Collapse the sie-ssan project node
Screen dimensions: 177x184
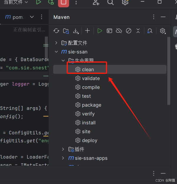56,52
